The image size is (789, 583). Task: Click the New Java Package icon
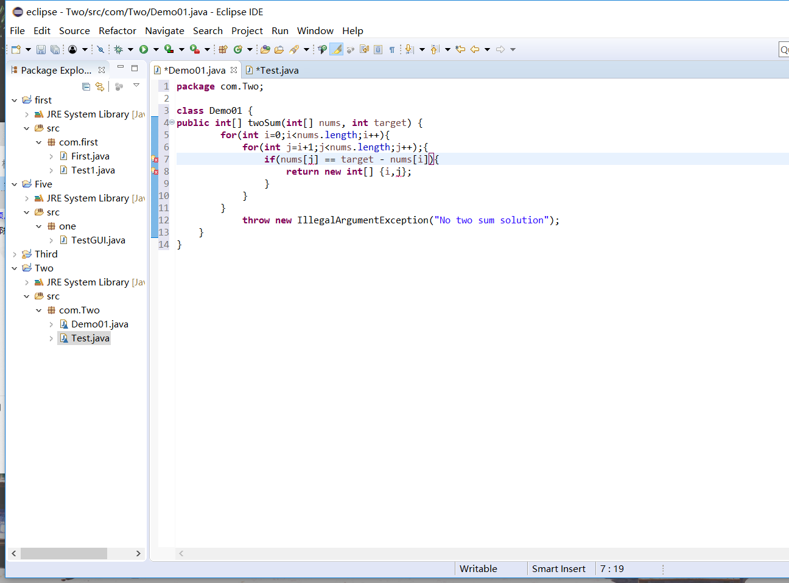click(223, 49)
